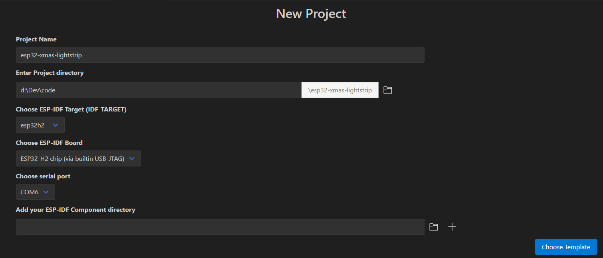This screenshot has width=603, height=258.
Task: Click plus icon to add component directory
Action: (452, 227)
